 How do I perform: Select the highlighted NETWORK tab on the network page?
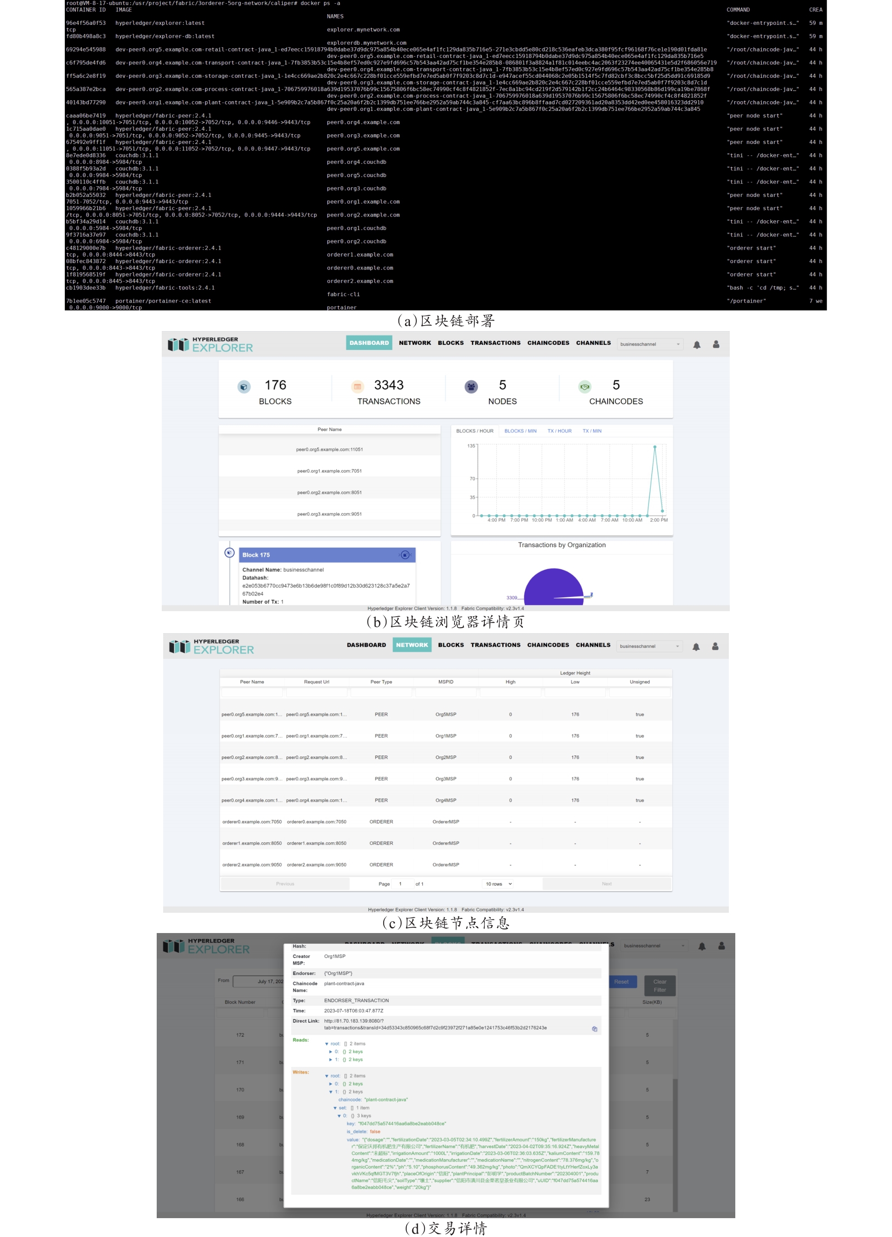[412, 645]
